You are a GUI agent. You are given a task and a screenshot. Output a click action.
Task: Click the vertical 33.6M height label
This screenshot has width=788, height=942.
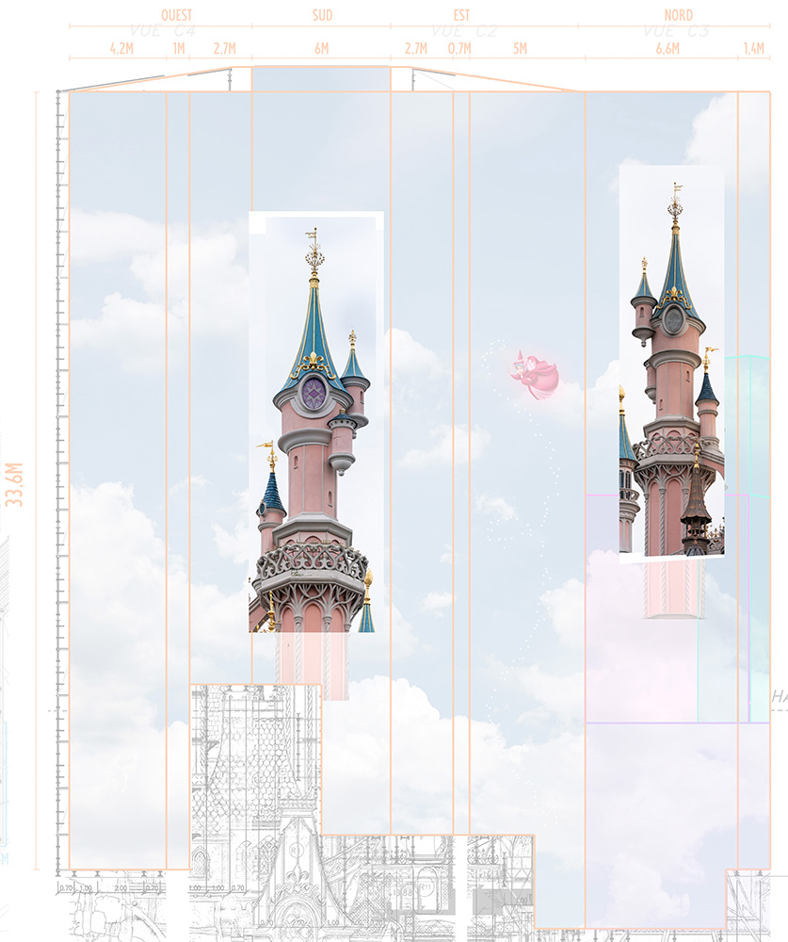click(x=14, y=484)
